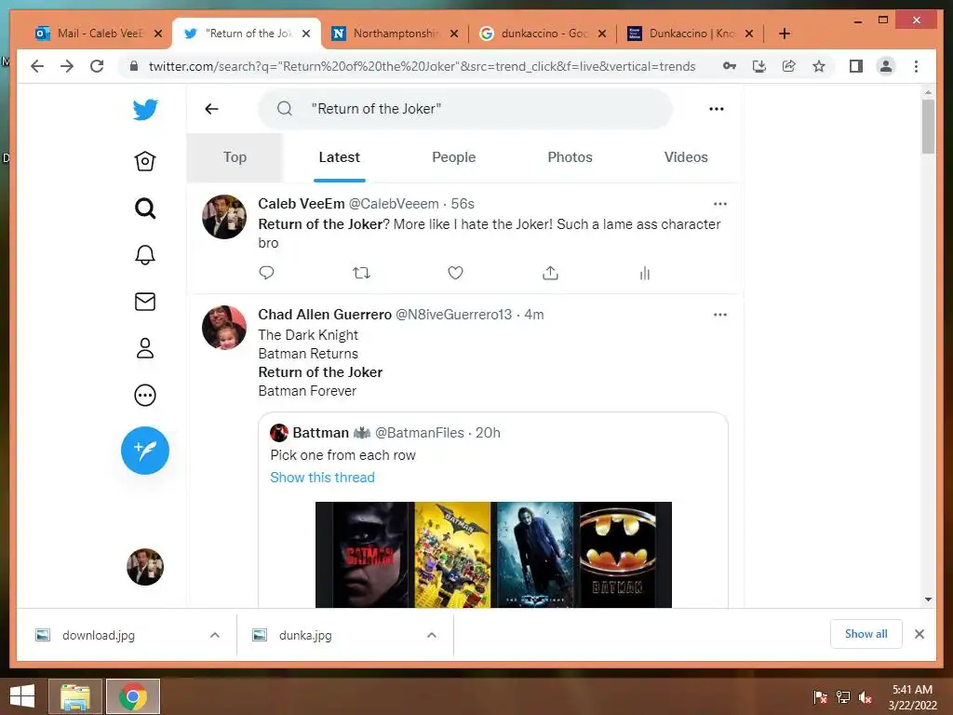Close the downloads bar
Image resolution: width=953 pixels, height=715 pixels.
click(x=919, y=634)
